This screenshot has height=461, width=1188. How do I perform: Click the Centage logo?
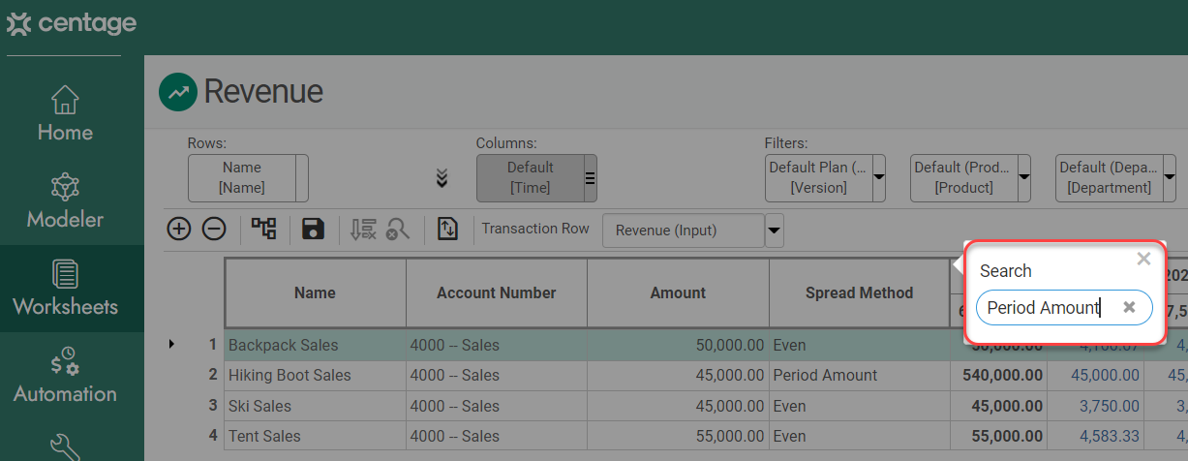click(71, 23)
